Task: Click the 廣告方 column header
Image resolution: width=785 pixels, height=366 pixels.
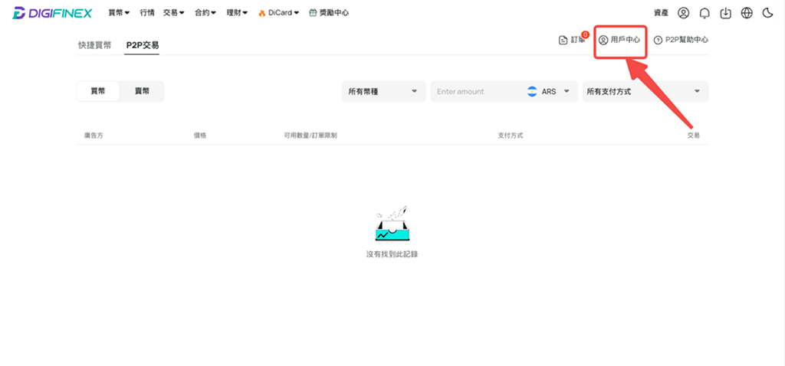Action: click(94, 136)
